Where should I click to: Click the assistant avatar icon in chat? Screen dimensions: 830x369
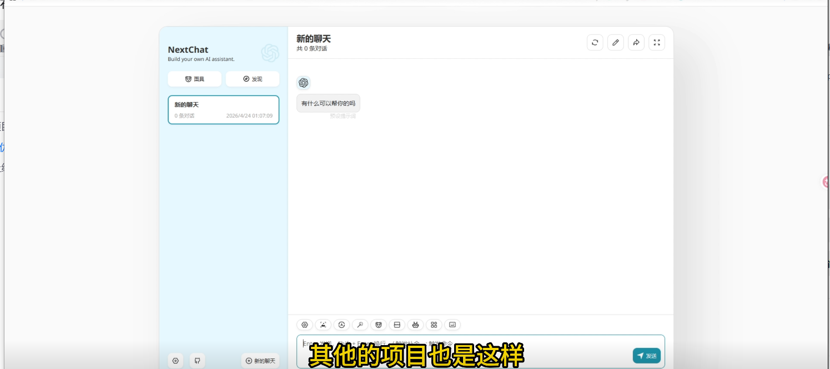pos(303,83)
